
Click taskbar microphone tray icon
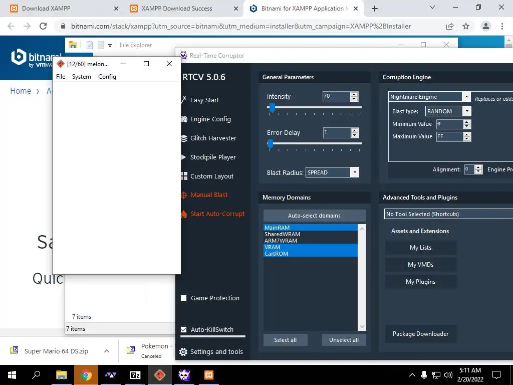pos(424,375)
